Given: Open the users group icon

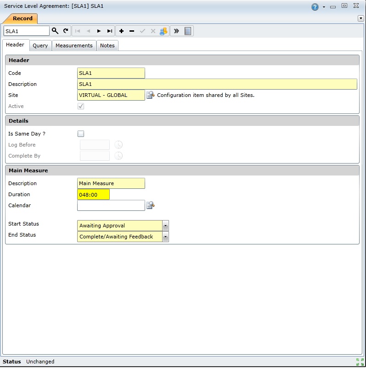Looking at the screenshot, I should (x=163, y=31).
